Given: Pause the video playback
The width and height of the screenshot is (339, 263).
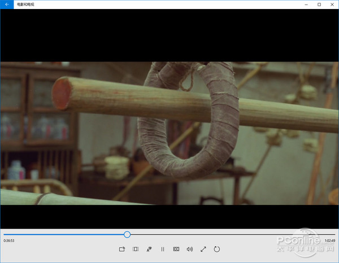Looking at the screenshot, I should [x=163, y=249].
